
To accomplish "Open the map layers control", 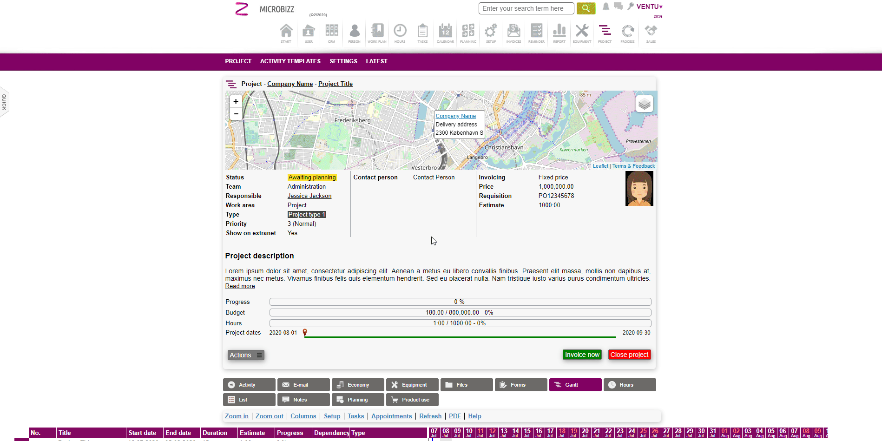I will coord(644,104).
